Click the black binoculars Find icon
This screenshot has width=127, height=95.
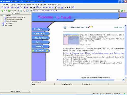click(x=31, y=8)
